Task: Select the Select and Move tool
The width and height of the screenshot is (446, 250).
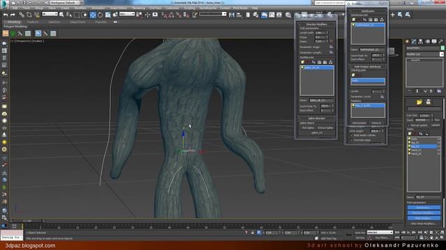Action: coord(93,15)
